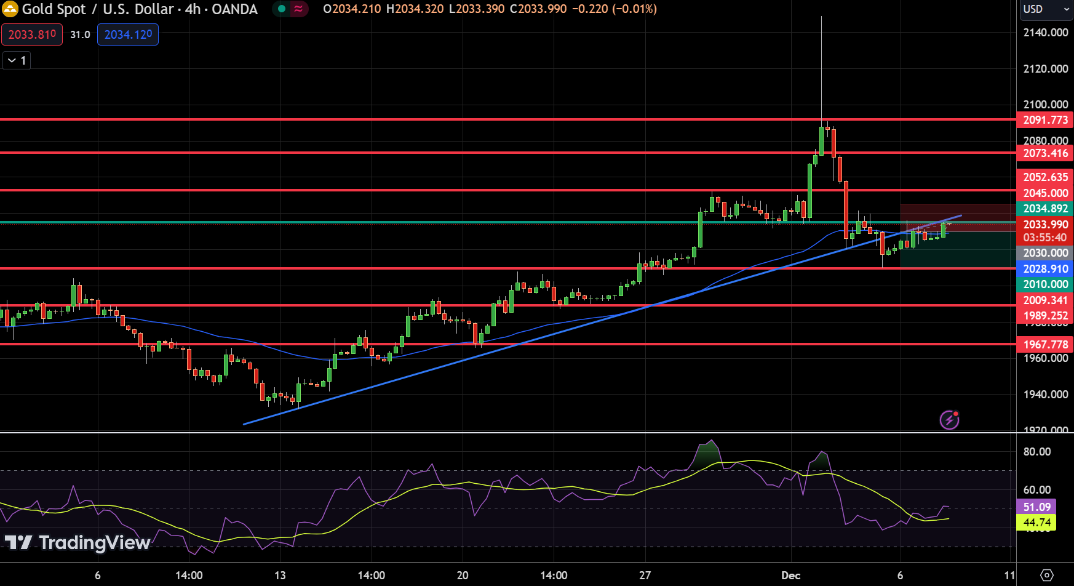1074x586 pixels.
Task: Click the purple lightning events icon
Action: [x=949, y=420]
